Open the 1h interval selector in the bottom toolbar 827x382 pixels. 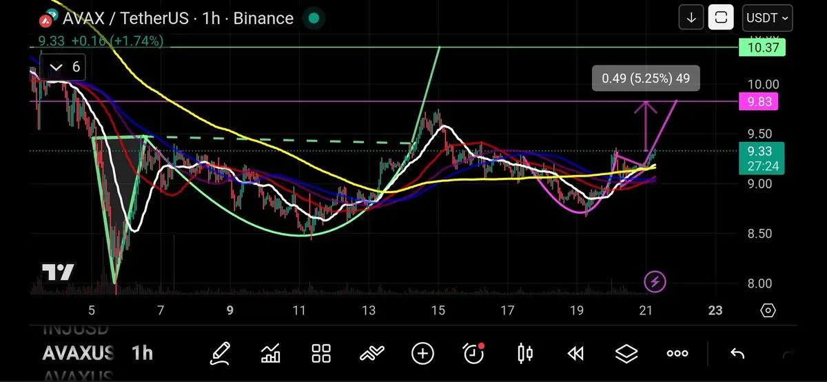point(142,354)
